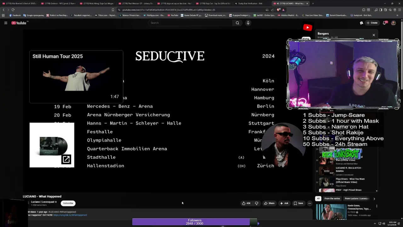Screen dimensions: 403x227
Task: Reload the page with the refresh icon
Action: [x=13, y=10]
